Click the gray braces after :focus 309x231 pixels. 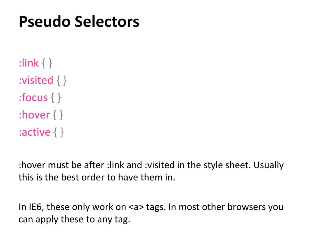click(x=56, y=98)
